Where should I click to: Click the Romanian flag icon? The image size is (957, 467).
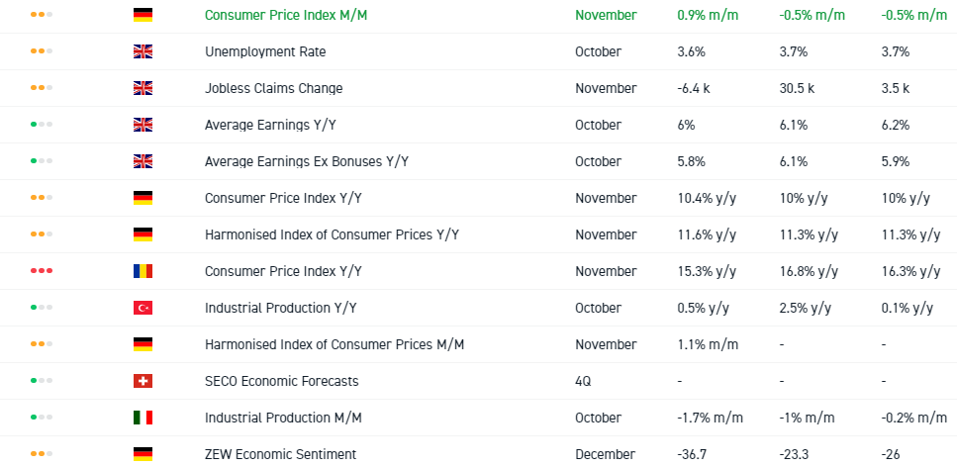pos(143,271)
